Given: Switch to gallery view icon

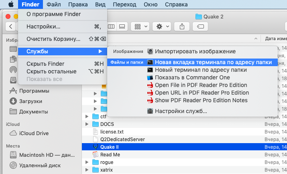Looking at the screenshot, I should click(122, 26).
